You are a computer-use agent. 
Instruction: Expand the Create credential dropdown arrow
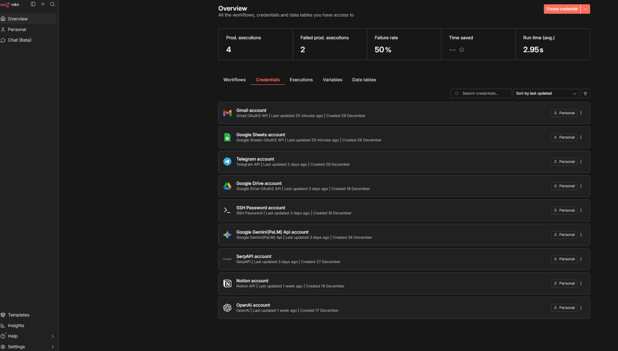pos(585,9)
